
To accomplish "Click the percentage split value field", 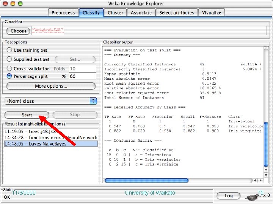I will [x=83, y=76].
